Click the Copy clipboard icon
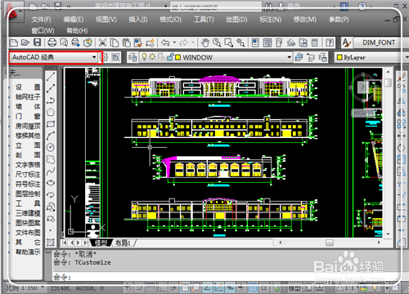 [115, 42]
